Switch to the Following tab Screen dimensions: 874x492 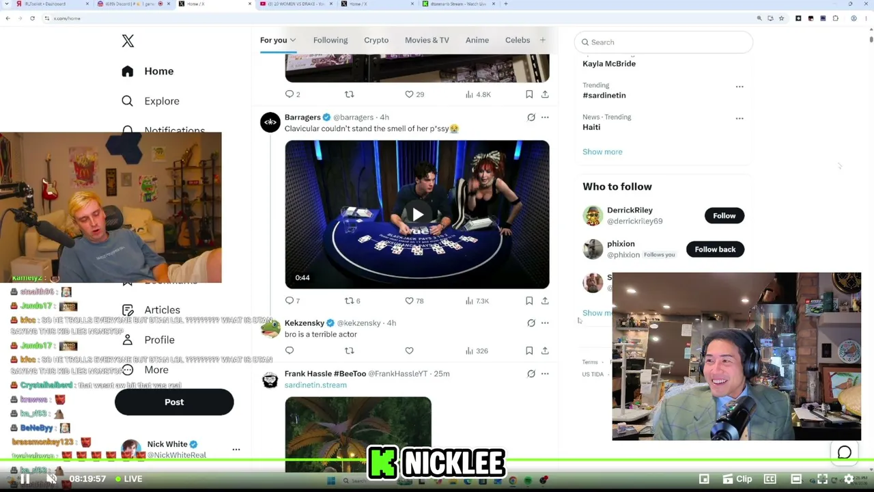click(x=330, y=40)
